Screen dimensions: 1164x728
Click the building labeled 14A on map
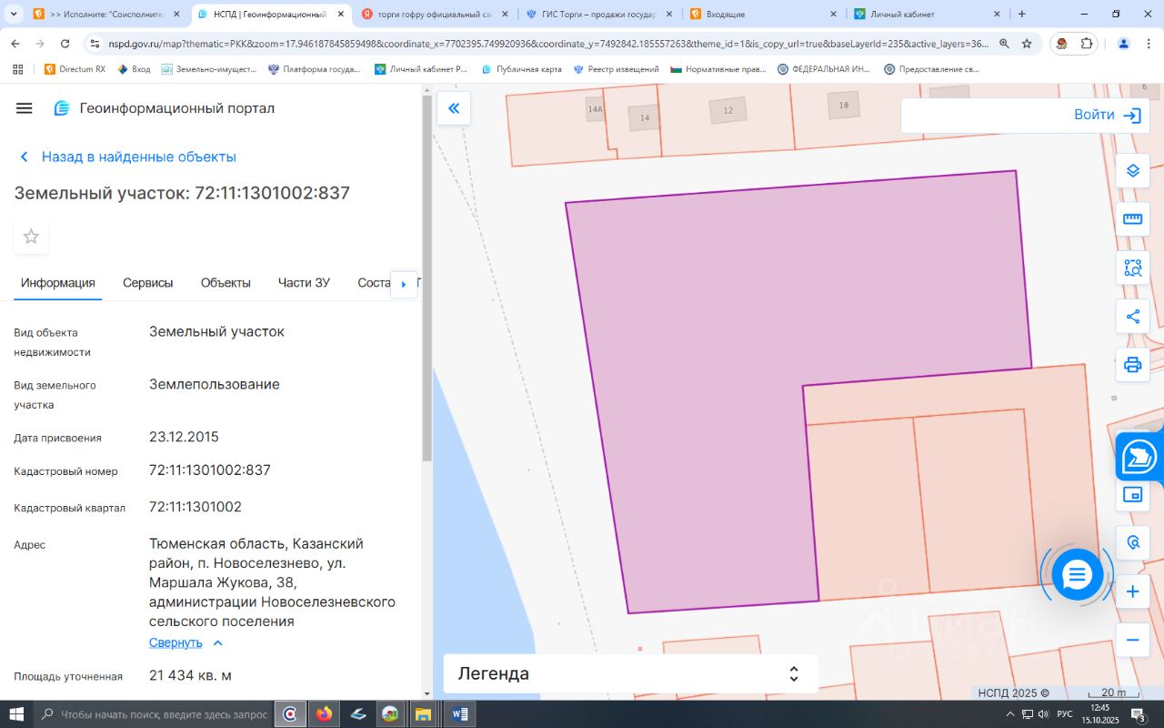point(596,109)
